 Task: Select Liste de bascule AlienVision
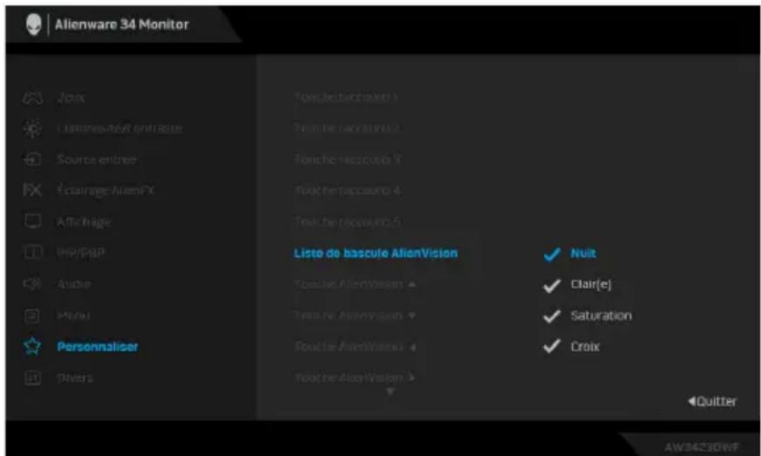click(376, 253)
